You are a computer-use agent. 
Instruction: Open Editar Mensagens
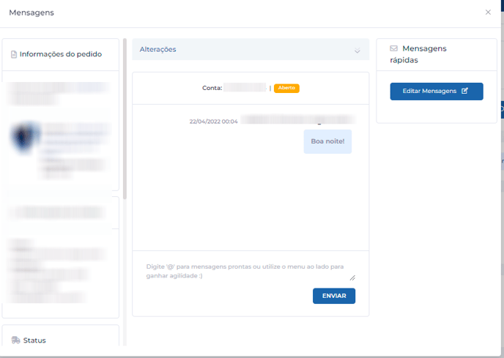point(437,92)
